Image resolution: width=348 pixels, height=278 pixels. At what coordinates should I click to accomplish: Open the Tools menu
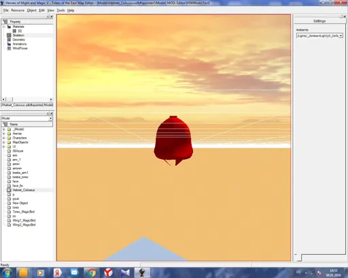click(x=60, y=10)
